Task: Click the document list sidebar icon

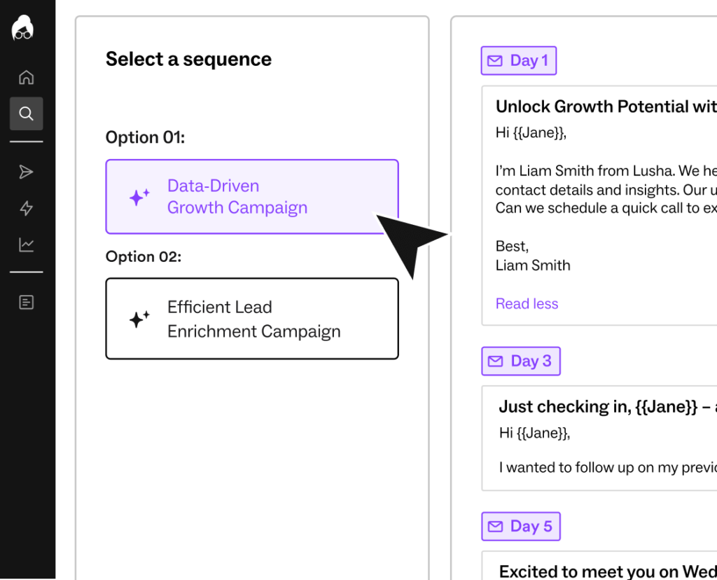Action: 26,303
